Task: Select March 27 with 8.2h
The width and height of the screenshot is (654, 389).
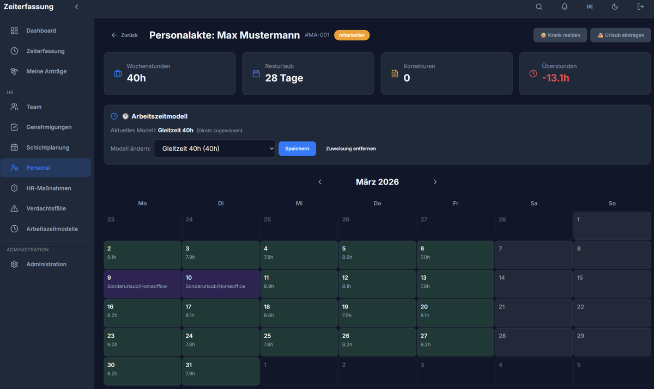Action: 456,342
